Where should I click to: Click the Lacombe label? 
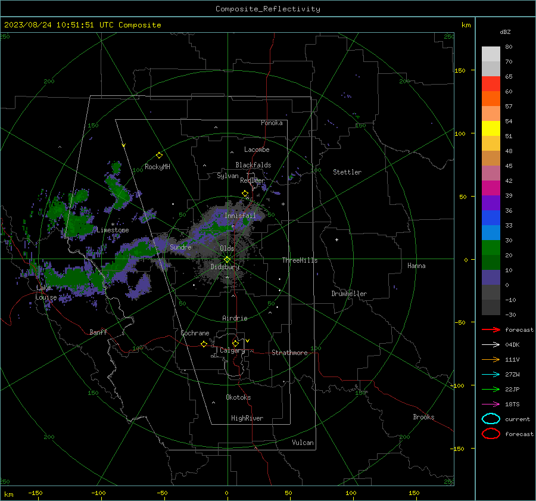click(257, 150)
